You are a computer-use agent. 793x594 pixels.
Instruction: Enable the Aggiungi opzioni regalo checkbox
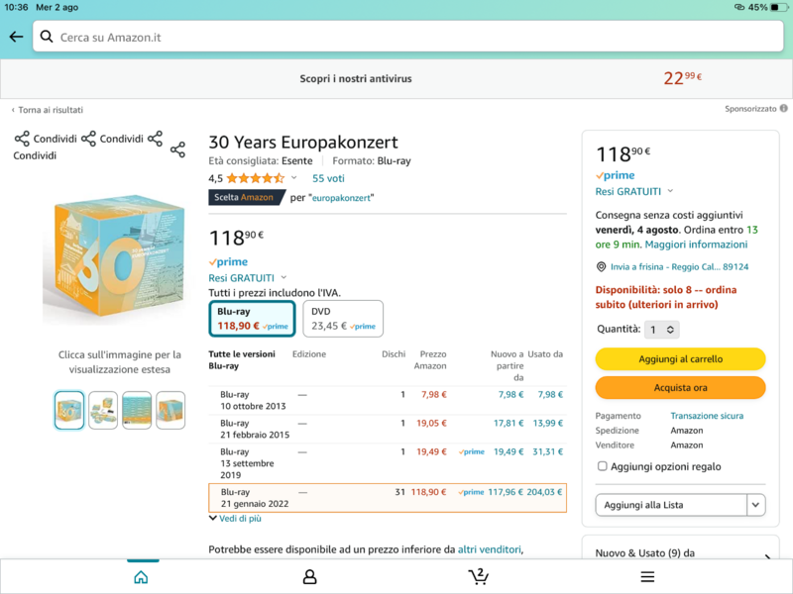(x=602, y=466)
